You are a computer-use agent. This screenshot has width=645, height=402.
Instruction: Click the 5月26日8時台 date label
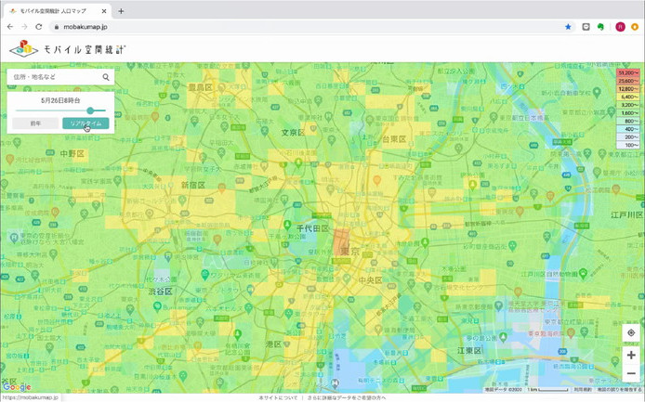click(x=60, y=100)
